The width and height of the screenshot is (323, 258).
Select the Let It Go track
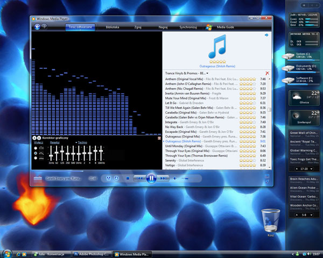[215, 103]
